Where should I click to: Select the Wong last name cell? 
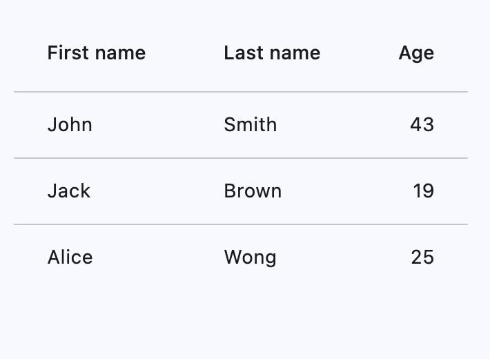coord(250,258)
